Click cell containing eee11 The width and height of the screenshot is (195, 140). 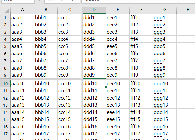click(x=118, y=91)
